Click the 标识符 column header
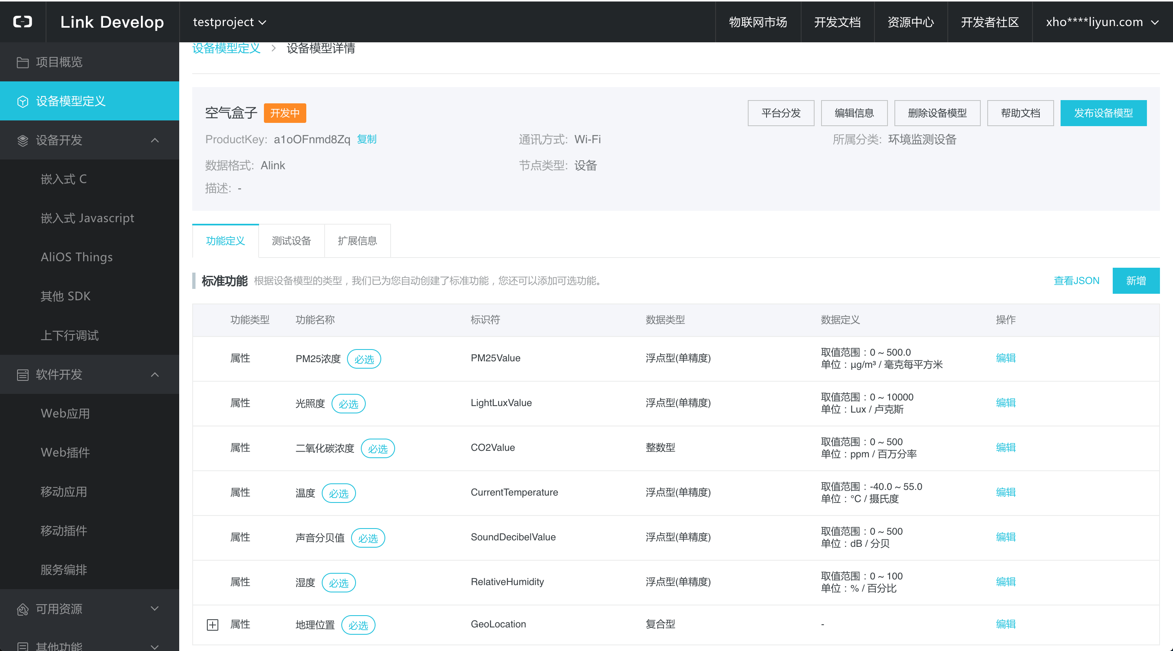This screenshot has height=651, width=1173. point(485,320)
